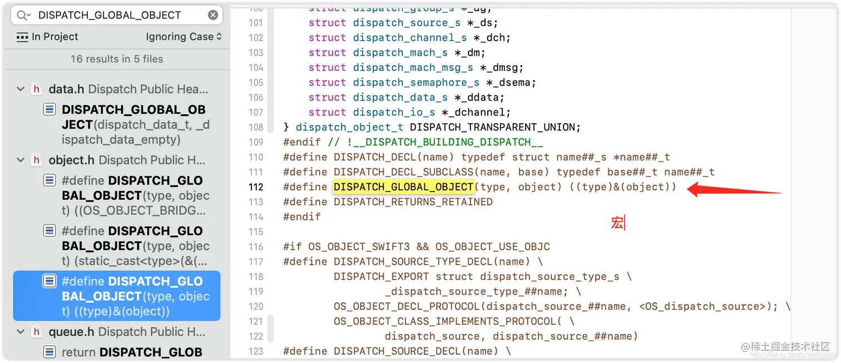Click result icon of highlighted ((type)&(object)) result

click(x=50, y=281)
